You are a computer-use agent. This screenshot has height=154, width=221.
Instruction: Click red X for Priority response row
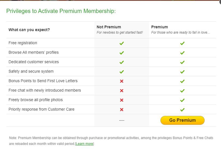pos(122,110)
